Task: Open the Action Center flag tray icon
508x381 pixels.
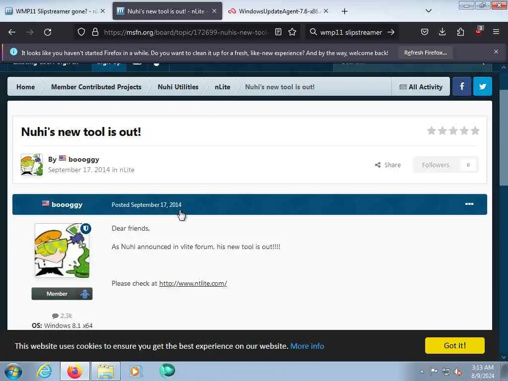Action: (x=434, y=372)
